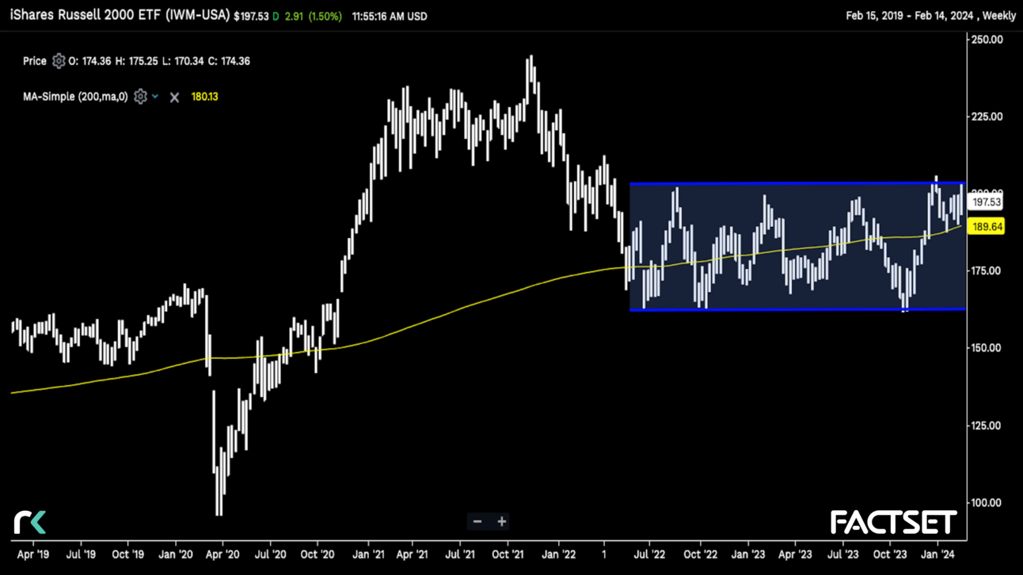Click the 2.91 (1.50%) daily change value
This screenshot has height=575, width=1023.
coord(314,16)
